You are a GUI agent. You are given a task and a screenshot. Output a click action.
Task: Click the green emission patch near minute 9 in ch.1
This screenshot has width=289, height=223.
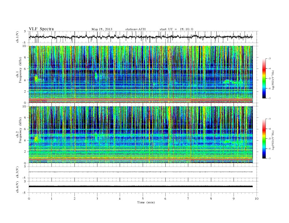click(x=233, y=82)
